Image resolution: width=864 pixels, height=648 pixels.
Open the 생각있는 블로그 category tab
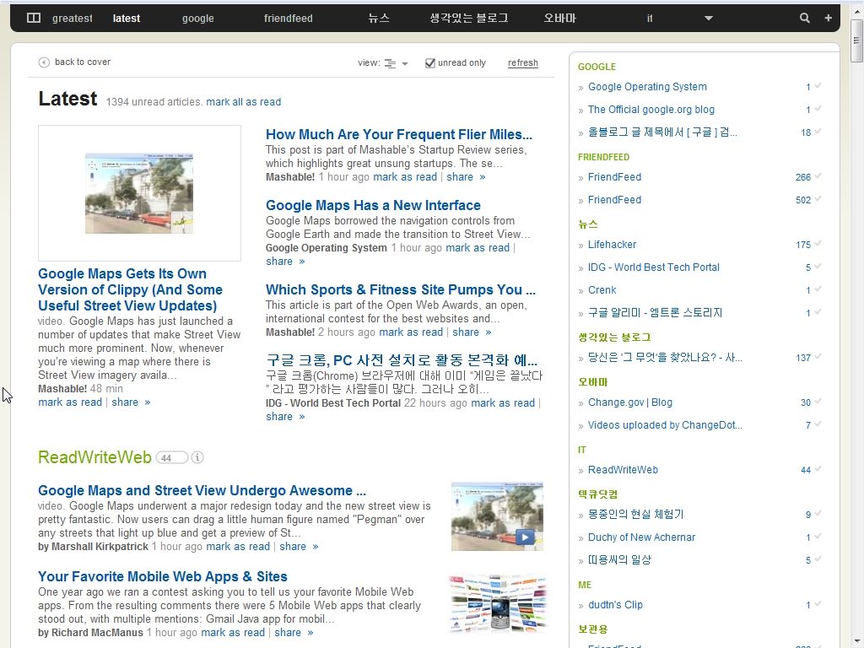pos(469,19)
